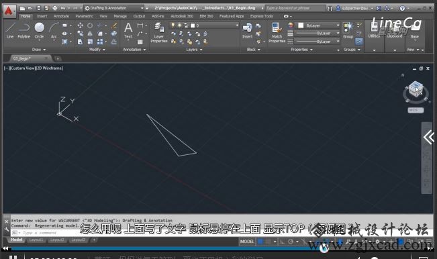The width and height of the screenshot is (437, 259).
Task: Select the Arc tool
Action: point(54,31)
